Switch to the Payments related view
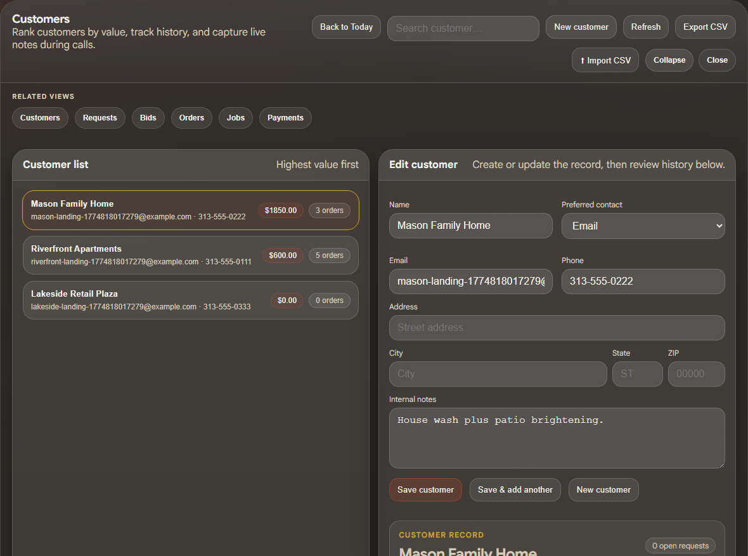This screenshot has width=748, height=556. point(285,118)
